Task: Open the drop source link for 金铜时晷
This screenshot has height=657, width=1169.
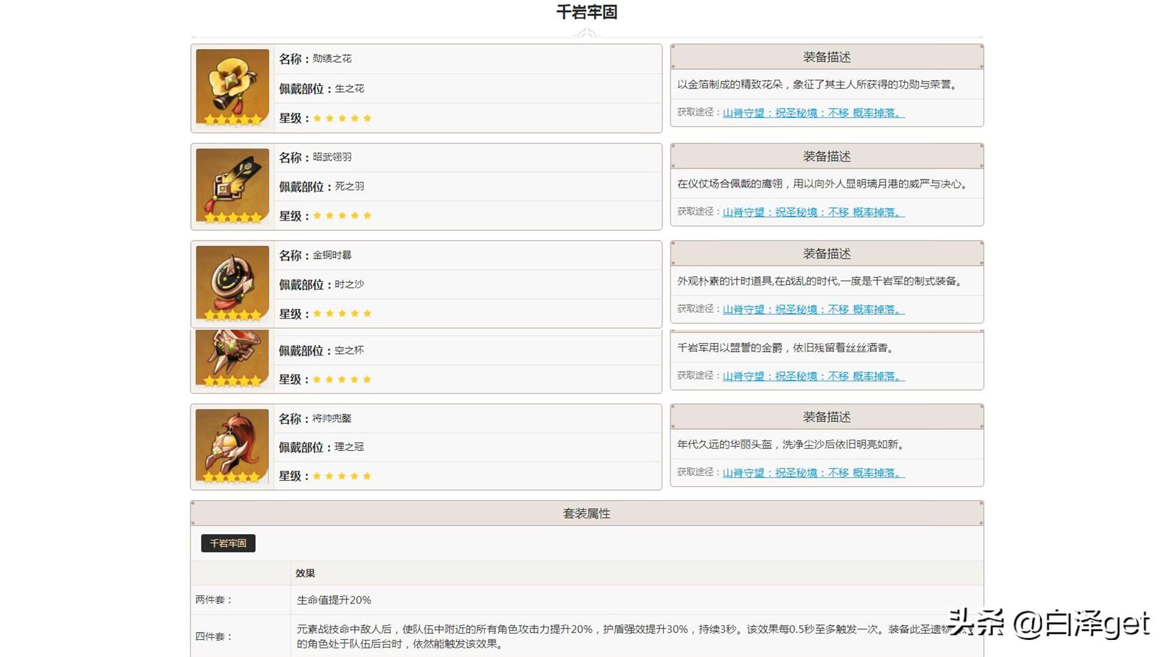Action: tap(813, 309)
